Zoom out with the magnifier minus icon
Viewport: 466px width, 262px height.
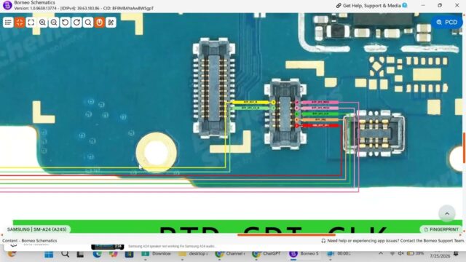click(54, 23)
